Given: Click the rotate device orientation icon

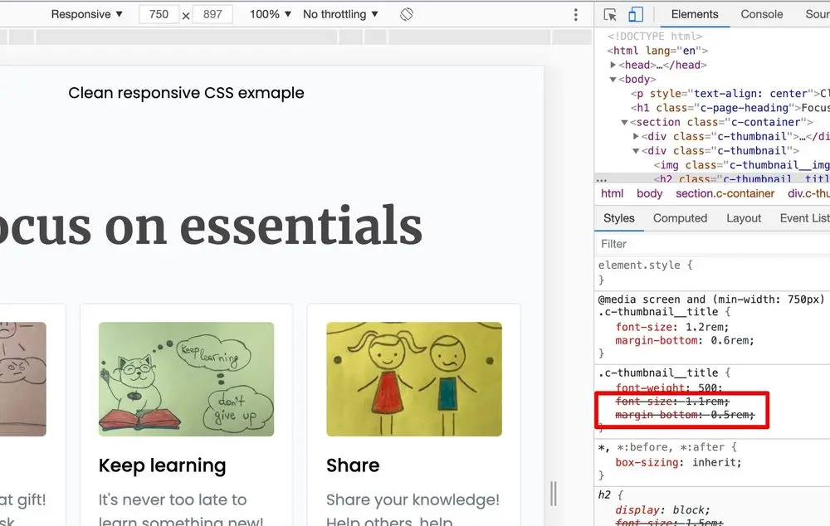Looking at the screenshot, I should 407,14.
